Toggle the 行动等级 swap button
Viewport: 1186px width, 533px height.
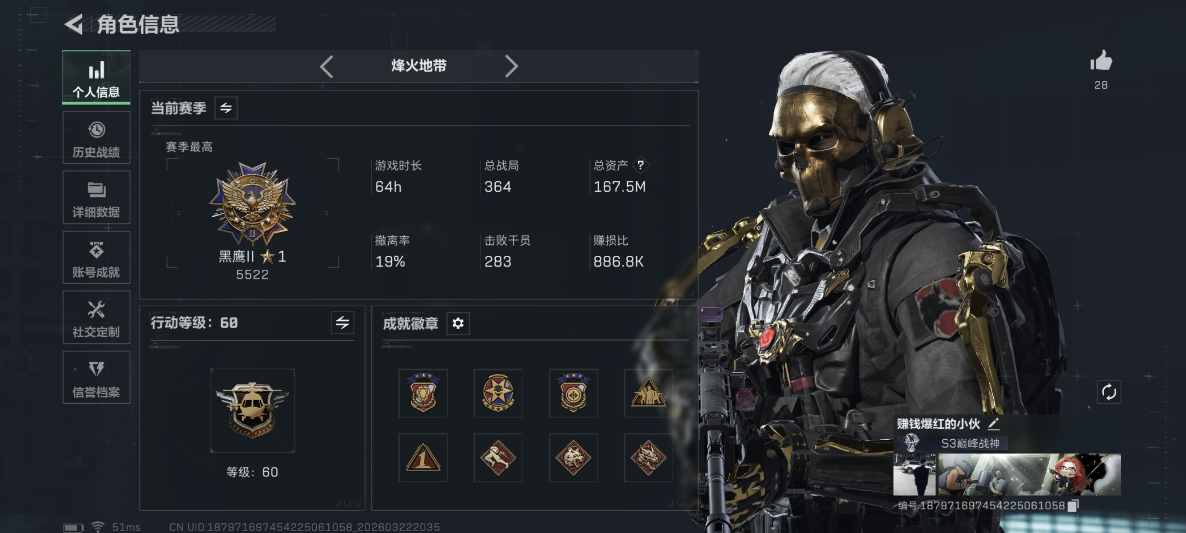click(x=342, y=322)
